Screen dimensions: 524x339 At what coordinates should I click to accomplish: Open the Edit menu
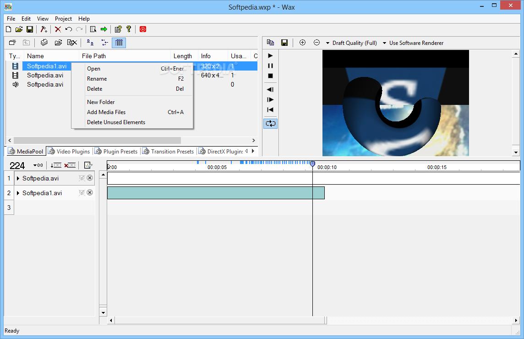pos(26,19)
